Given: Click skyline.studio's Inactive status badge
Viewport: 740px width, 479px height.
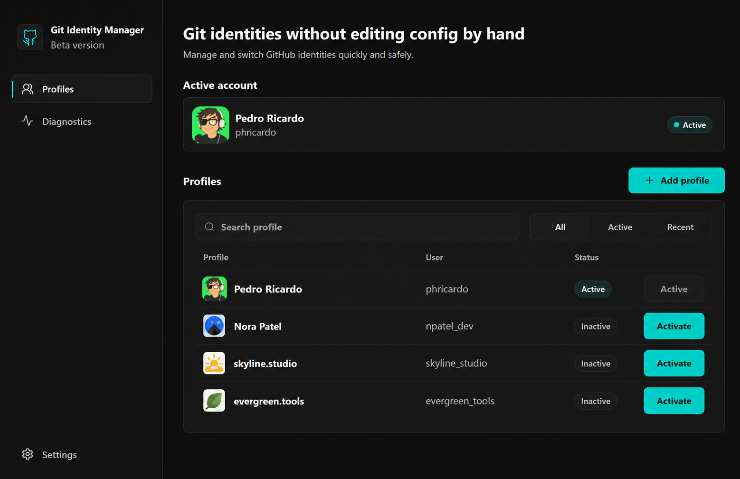Looking at the screenshot, I should 596,364.
